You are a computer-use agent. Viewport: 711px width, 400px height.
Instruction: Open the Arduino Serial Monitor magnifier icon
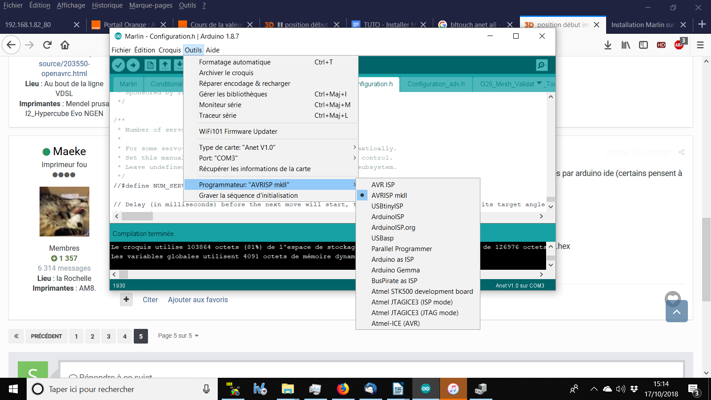[x=542, y=65]
